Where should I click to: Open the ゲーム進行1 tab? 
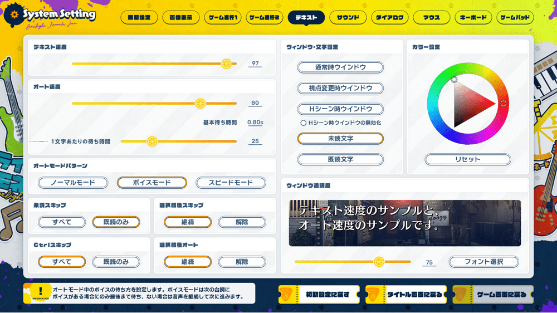point(223,17)
